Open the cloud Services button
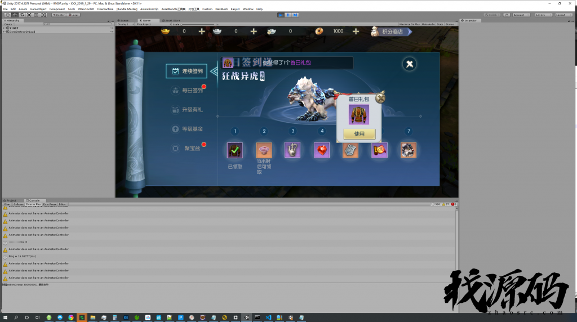The image size is (577, 322). point(507,15)
